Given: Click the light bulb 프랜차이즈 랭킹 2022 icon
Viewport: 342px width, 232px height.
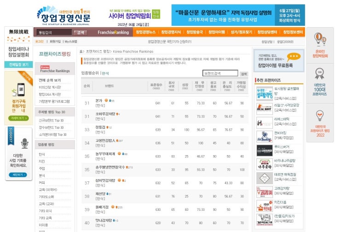Looking at the screenshot, I should point(320,116).
